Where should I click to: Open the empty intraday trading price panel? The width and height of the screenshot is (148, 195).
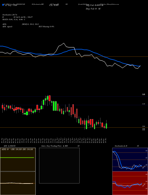pyautogui.click(x=59, y=165)
